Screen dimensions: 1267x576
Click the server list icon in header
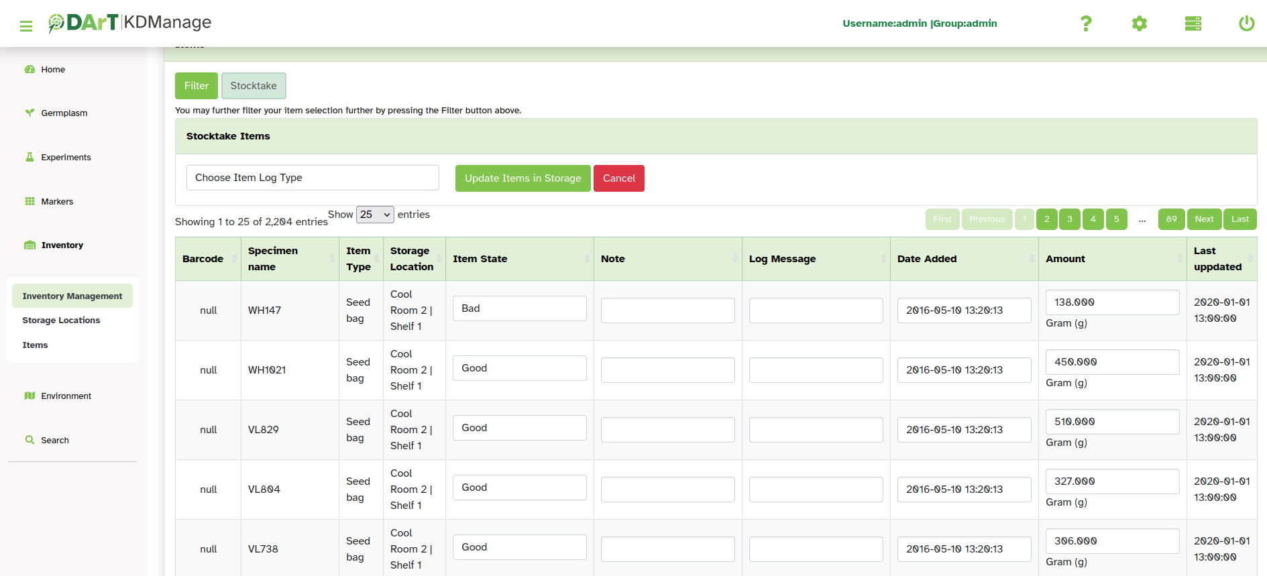(1193, 23)
